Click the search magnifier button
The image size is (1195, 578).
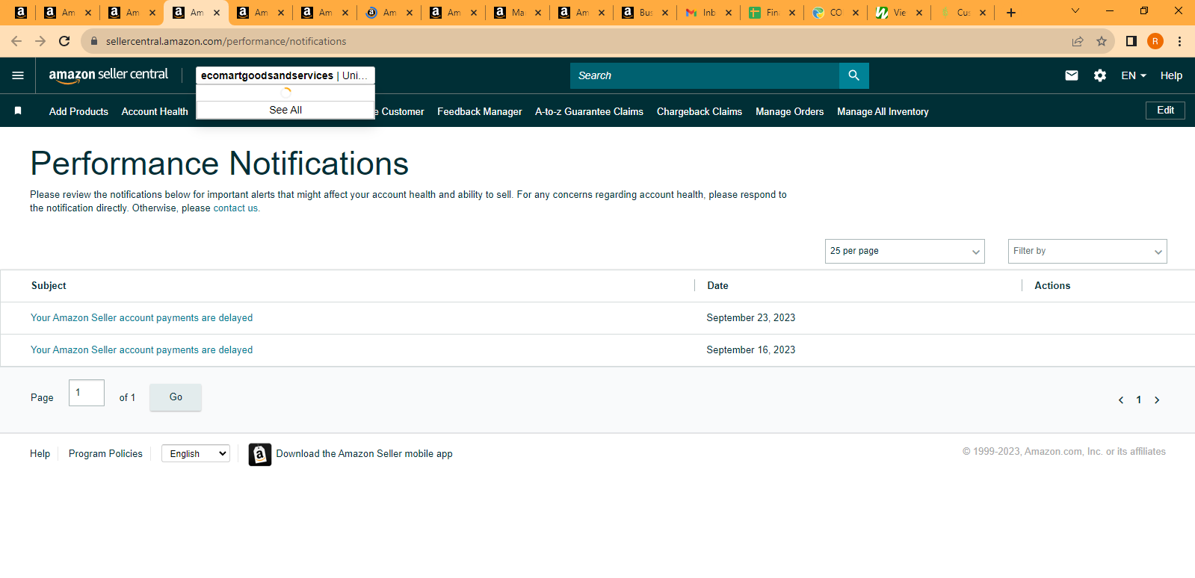coord(853,75)
